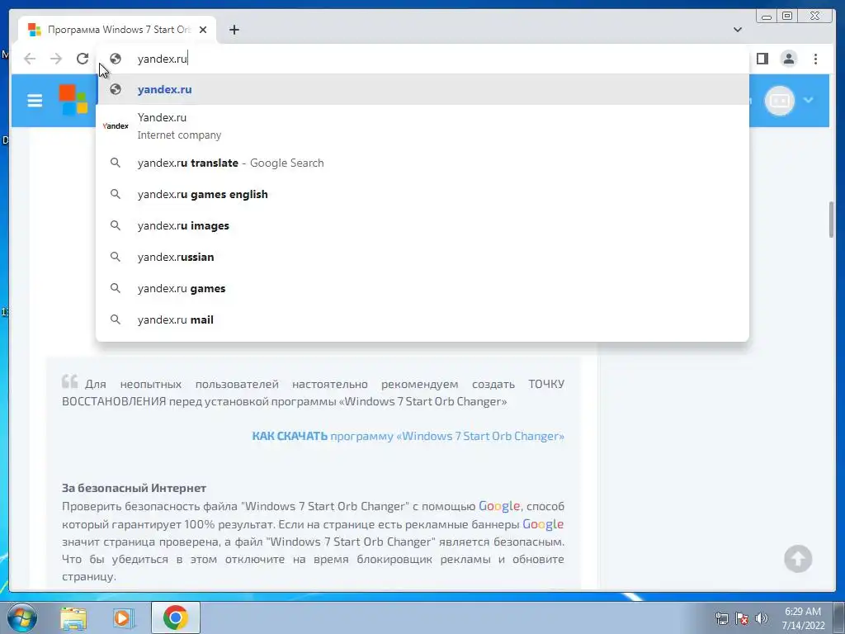This screenshot has height=634, width=845.
Task: Click the 'За безопасный Интернет' heading
Action: click(134, 488)
